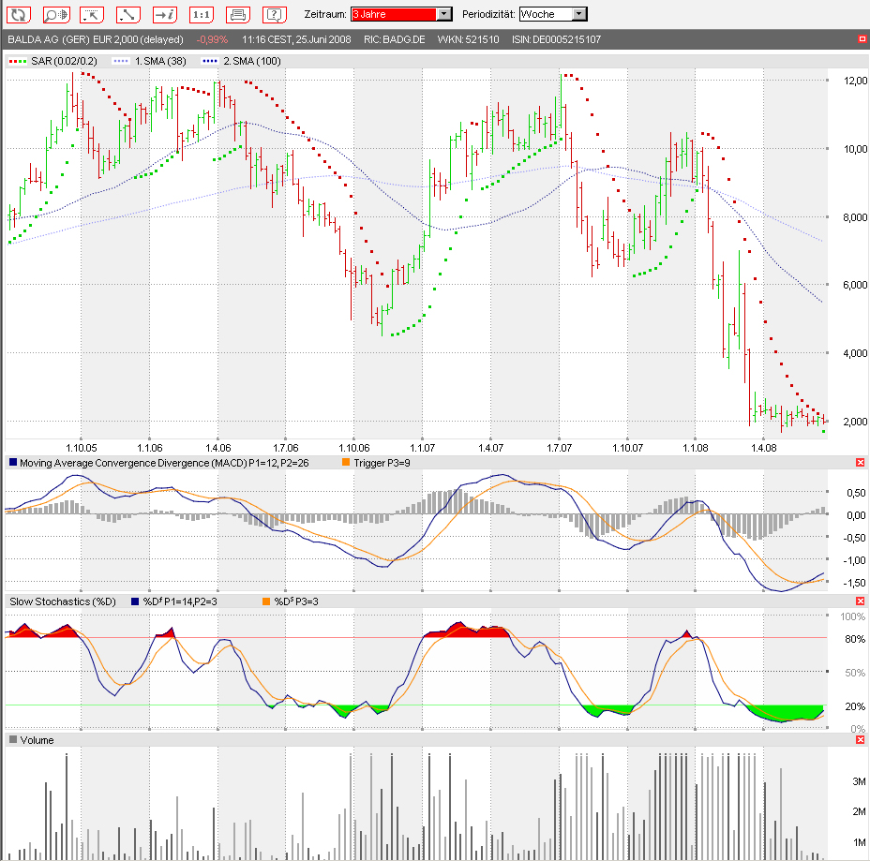Click the 1.4.07 date axis label

click(x=491, y=448)
